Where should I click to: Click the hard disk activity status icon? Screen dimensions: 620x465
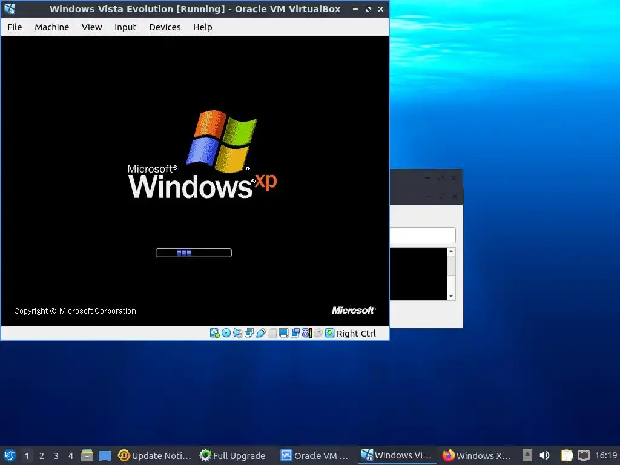point(214,333)
